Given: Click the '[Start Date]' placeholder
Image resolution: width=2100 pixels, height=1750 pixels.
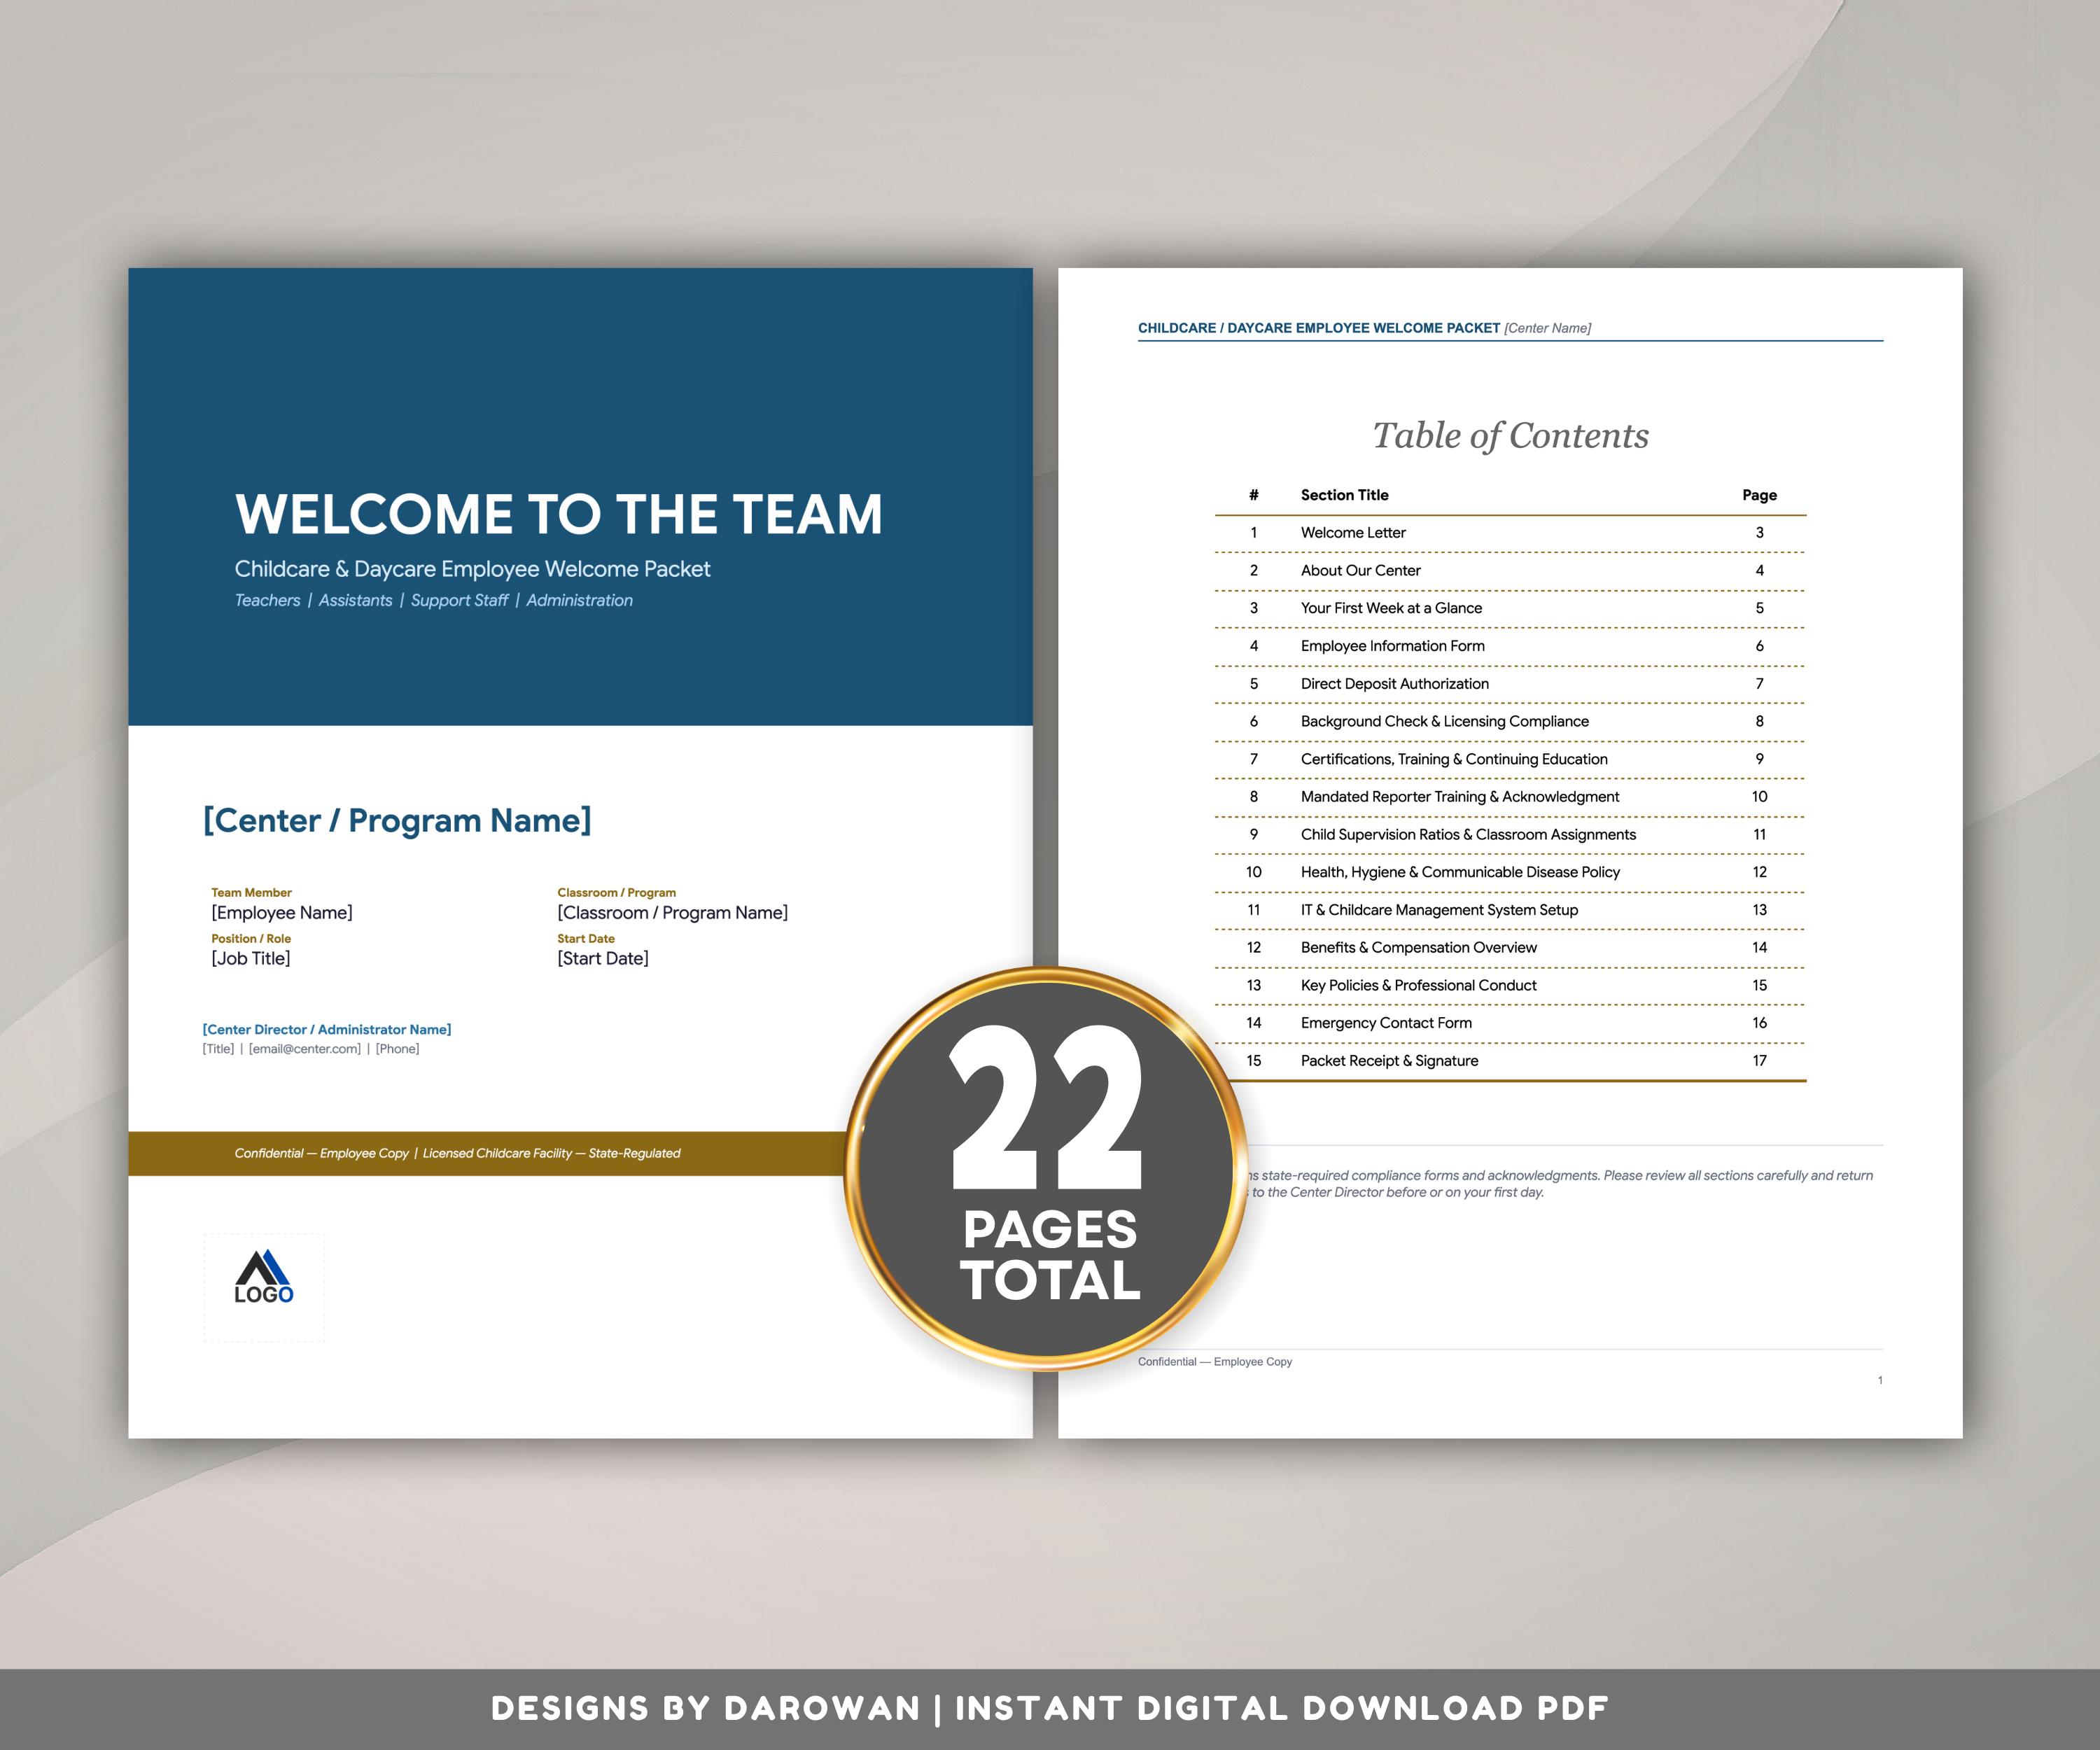Looking at the screenshot, I should click(x=603, y=958).
